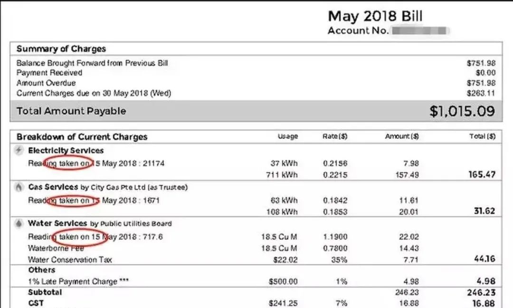Click the electricity total 165.47

[x=481, y=175]
